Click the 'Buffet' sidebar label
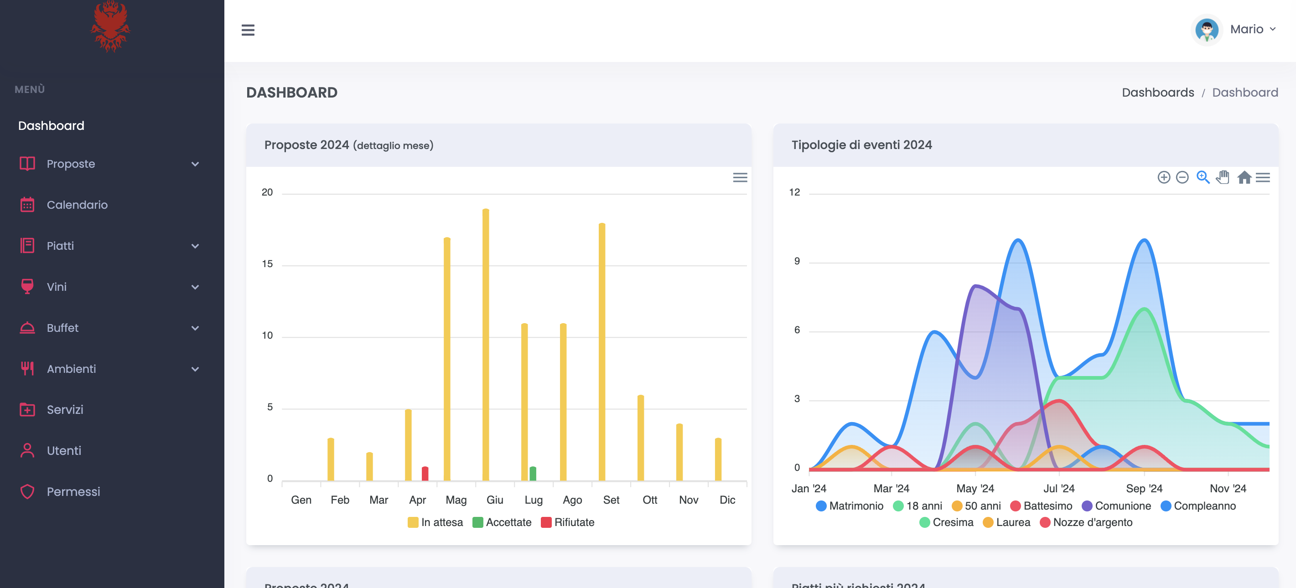Viewport: 1296px width, 588px height. tap(62, 328)
